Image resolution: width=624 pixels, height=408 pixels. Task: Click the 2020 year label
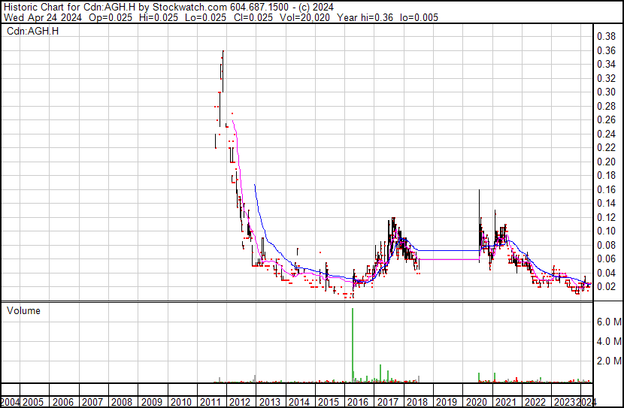[x=476, y=402]
